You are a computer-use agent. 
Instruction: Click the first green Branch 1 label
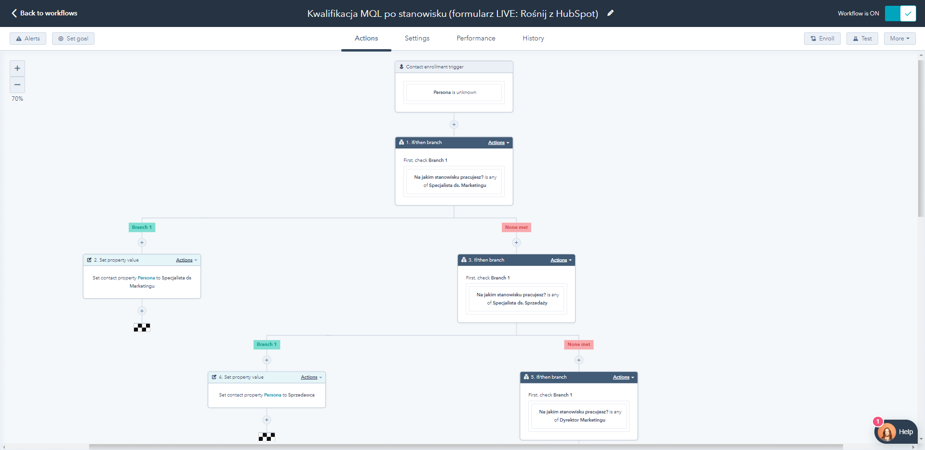(x=142, y=227)
